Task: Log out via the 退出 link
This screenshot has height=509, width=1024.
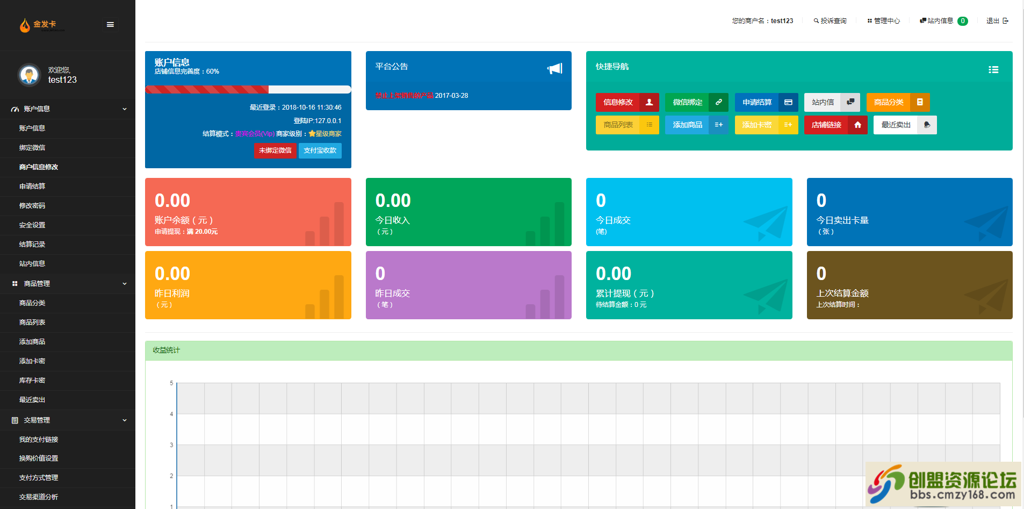Action: pos(997,21)
